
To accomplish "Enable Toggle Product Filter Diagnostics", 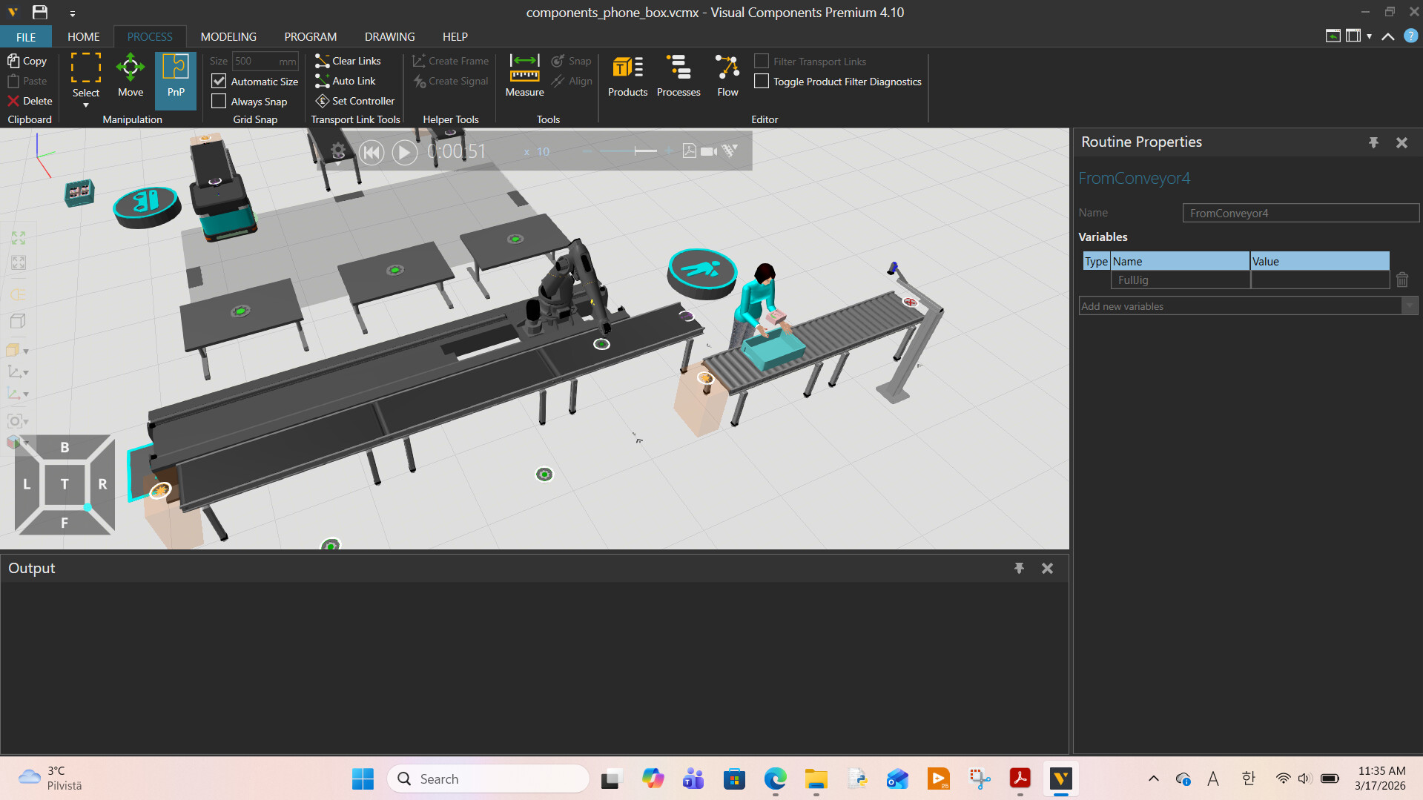I will (762, 82).
